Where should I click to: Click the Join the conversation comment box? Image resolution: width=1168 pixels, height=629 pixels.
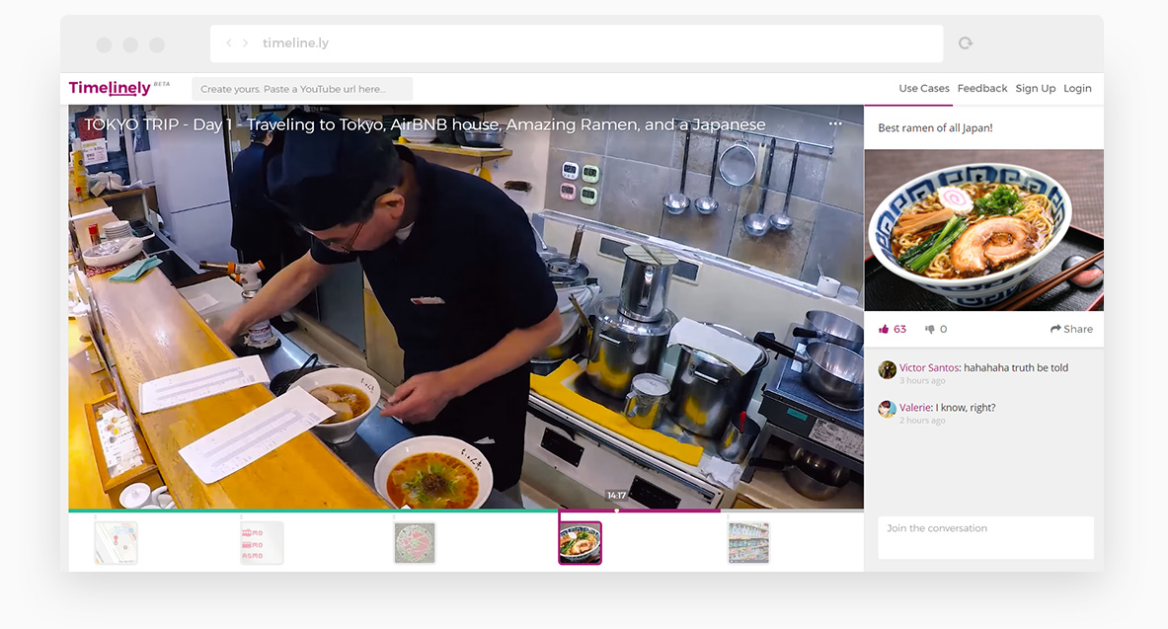tap(985, 537)
